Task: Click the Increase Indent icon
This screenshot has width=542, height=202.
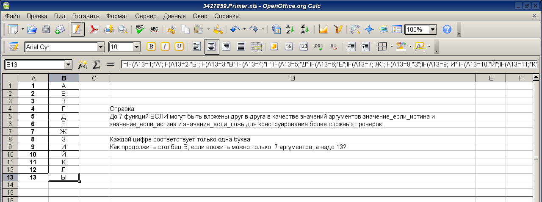Action: click(365, 47)
